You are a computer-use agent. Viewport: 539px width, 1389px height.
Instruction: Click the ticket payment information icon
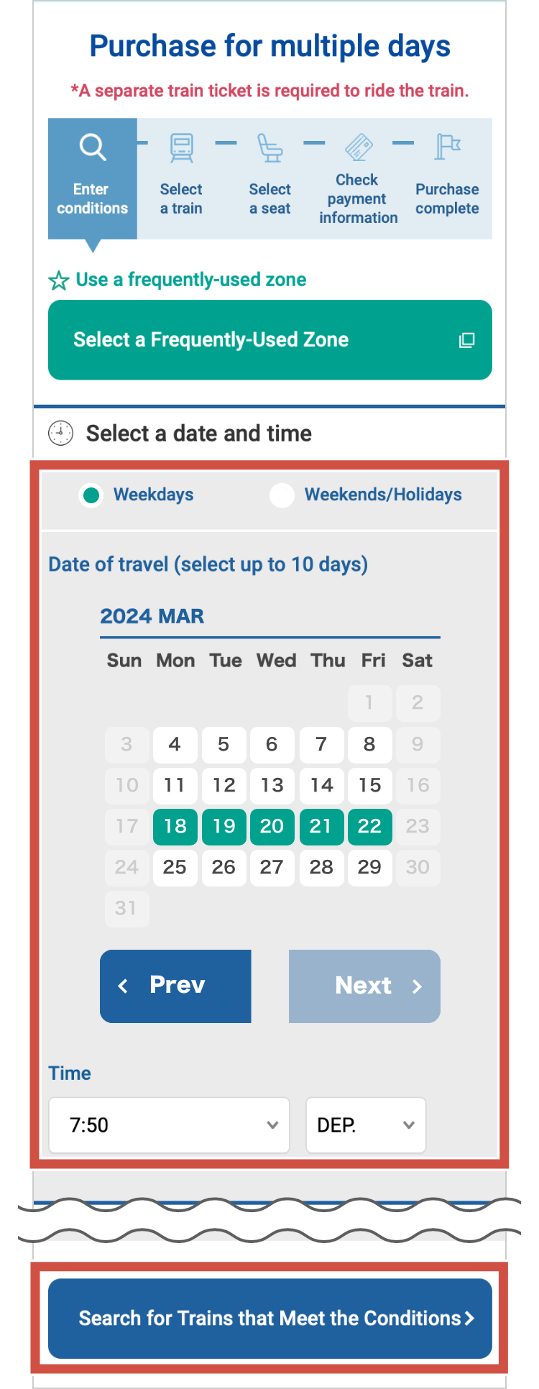[359, 147]
